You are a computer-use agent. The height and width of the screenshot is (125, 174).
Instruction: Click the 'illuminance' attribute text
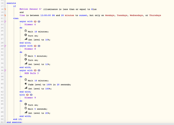click(x=50, y=9)
